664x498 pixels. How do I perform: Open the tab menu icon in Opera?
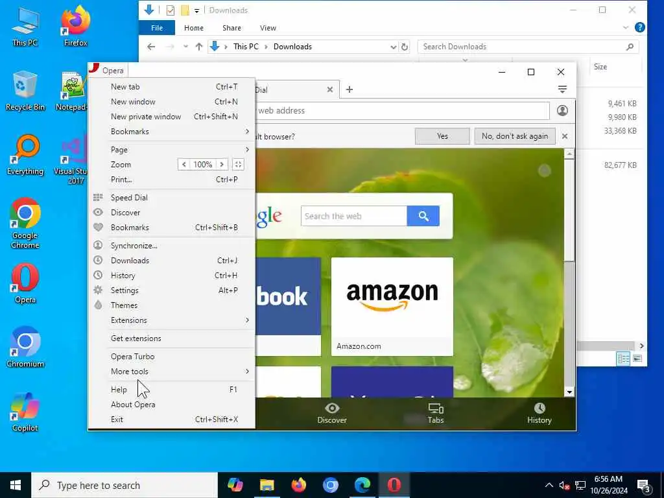[x=562, y=89]
